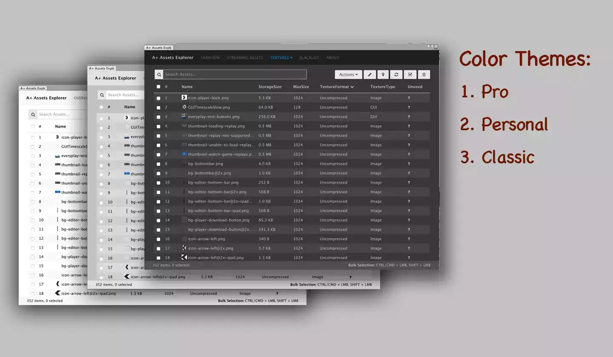Image resolution: width=613 pixels, height=357 pixels.
Task: Click the magnifier icon in dark search bar
Action: point(159,74)
